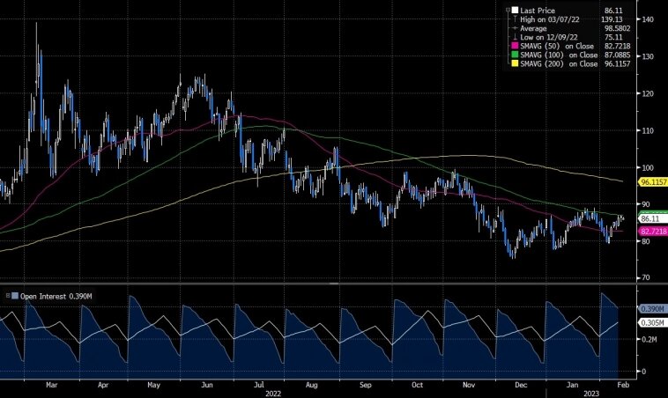Click the 130 price axis label
Screen dimensions: 668x398
point(648,56)
